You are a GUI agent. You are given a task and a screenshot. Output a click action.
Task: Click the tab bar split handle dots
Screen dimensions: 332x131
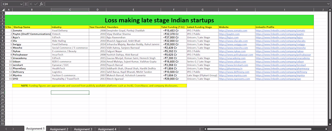[200, 129]
